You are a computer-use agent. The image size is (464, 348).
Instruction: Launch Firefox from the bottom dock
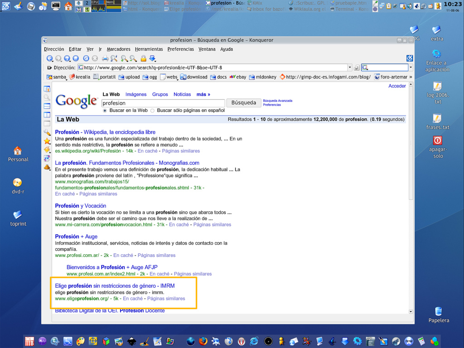(203, 341)
